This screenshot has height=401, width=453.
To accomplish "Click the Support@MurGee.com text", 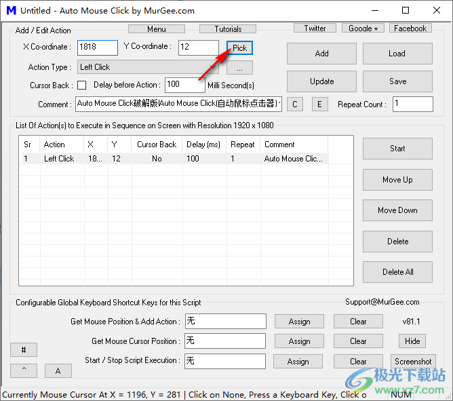I will coord(382,302).
